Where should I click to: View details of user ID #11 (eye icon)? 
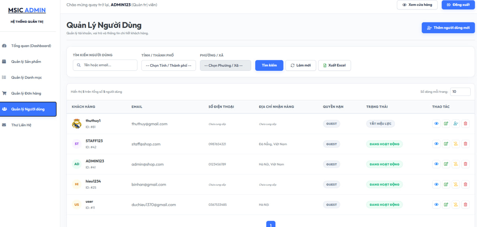coord(436,205)
